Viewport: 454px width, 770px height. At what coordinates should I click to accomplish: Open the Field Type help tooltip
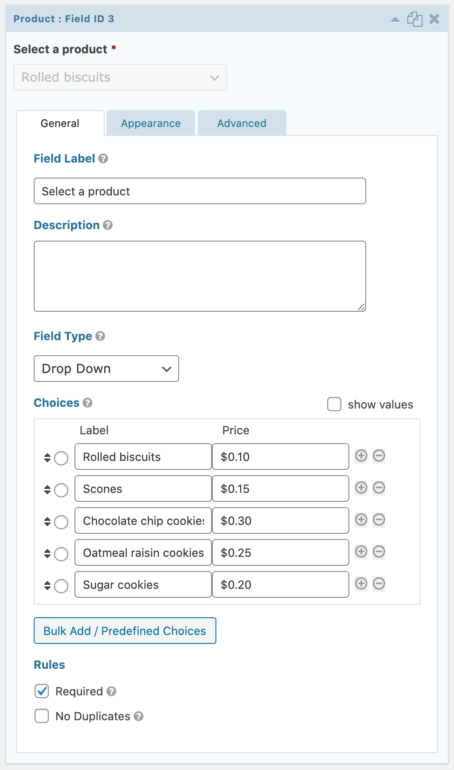(x=100, y=336)
